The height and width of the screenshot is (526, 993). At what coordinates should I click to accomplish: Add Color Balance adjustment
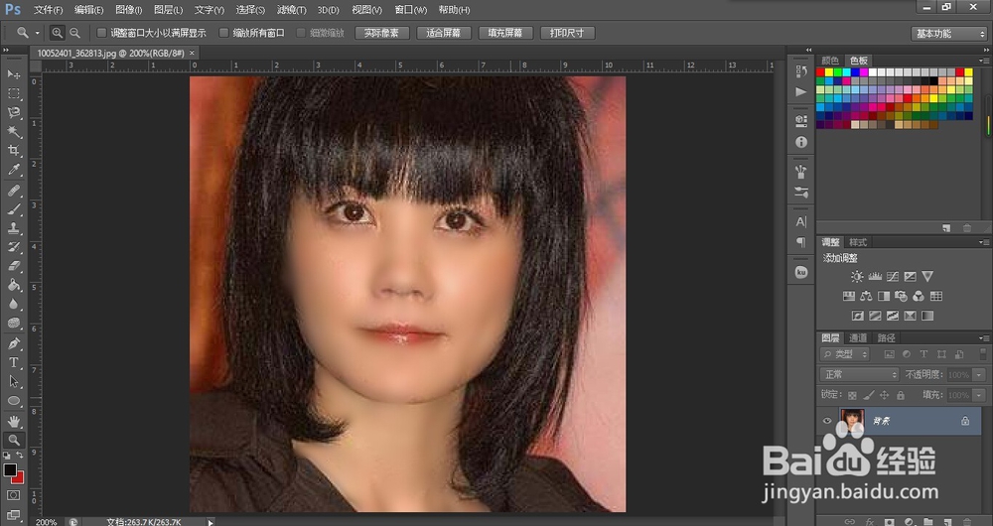(866, 296)
